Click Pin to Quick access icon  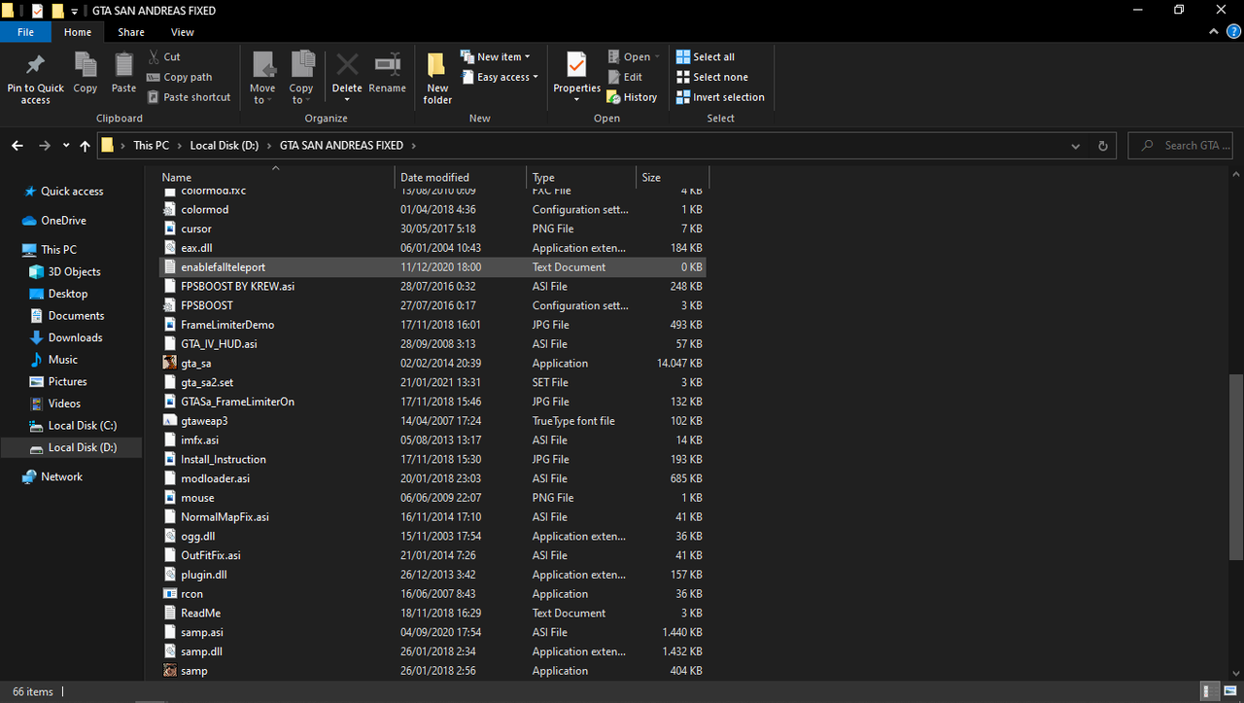click(x=35, y=65)
